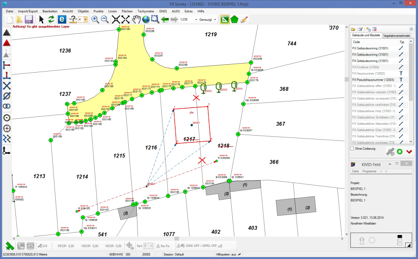Click the save floppy disk icon
Viewport: 418px width, 259px height.
29,19
